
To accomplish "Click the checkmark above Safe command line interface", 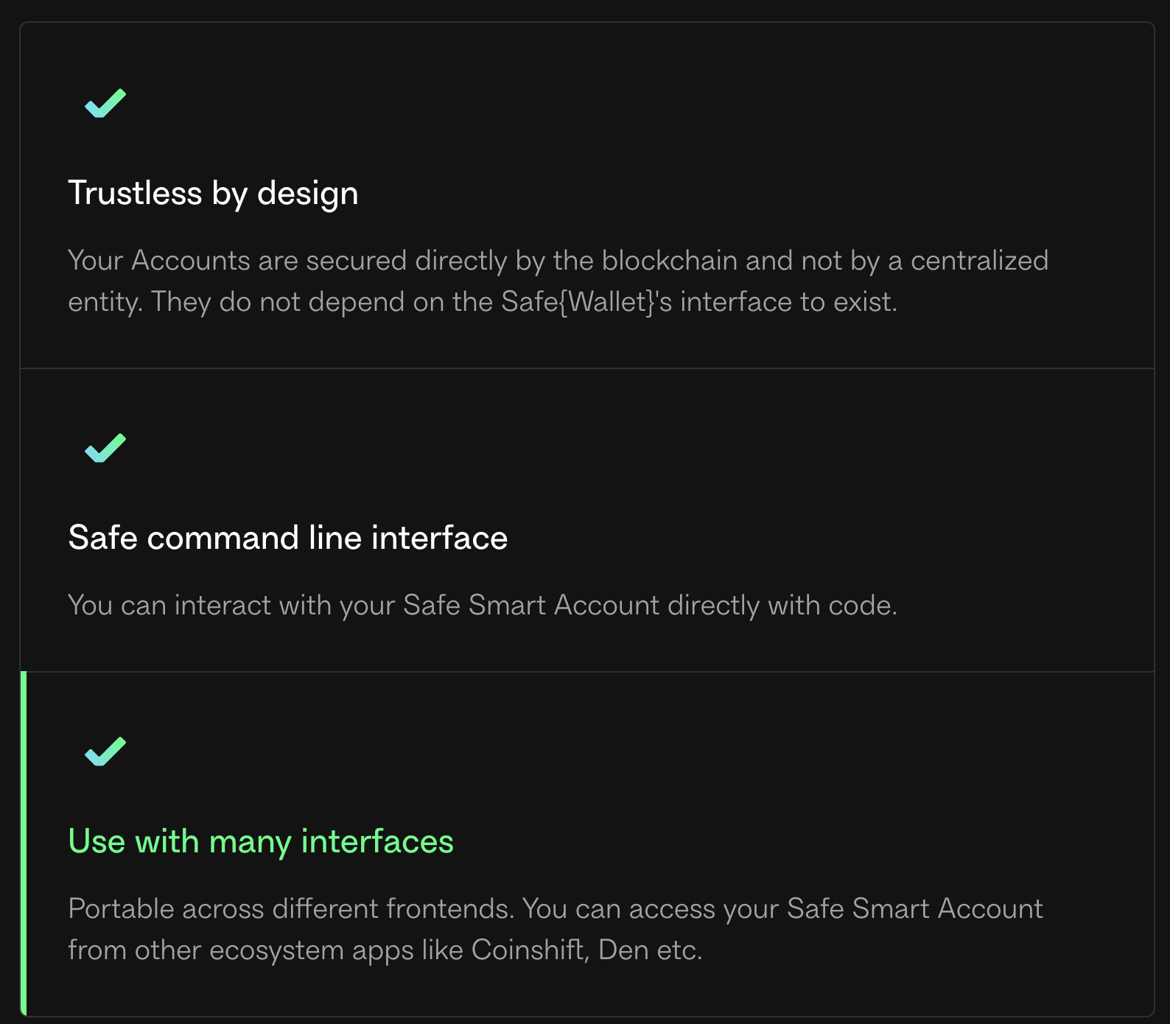I will tap(105, 448).
